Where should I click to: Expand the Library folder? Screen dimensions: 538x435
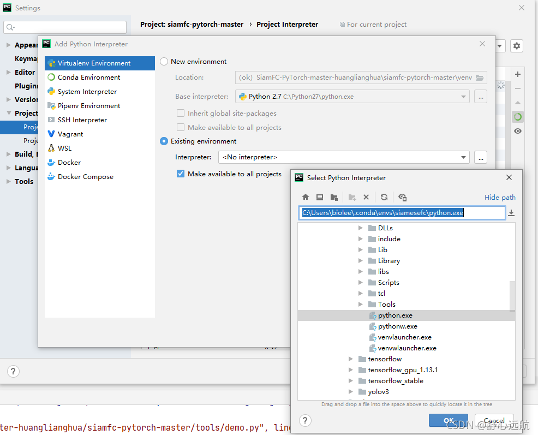(x=360, y=260)
